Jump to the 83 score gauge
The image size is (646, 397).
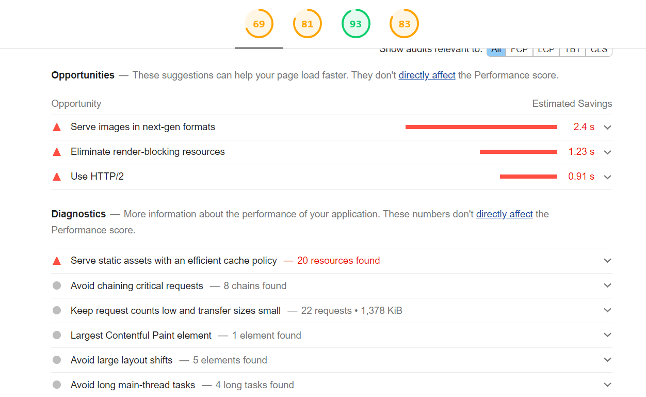coord(404,24)
